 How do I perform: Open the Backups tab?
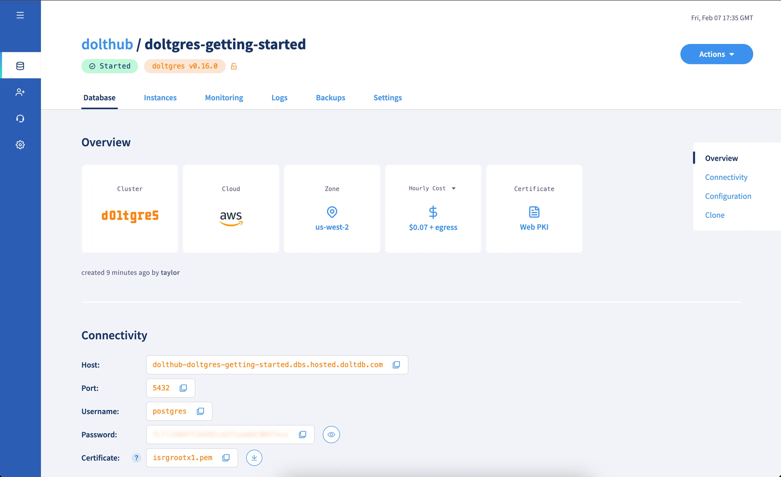[x=330, y=98]
